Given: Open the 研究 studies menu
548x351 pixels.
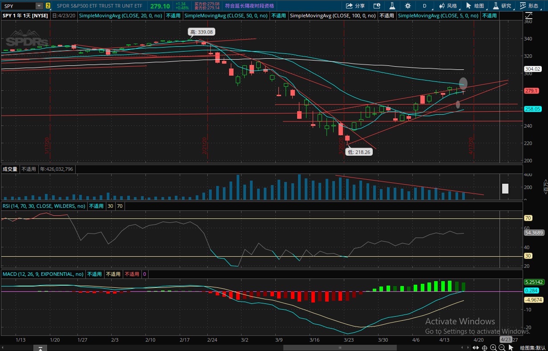Looking at the screenshot, I should (502, 6).
